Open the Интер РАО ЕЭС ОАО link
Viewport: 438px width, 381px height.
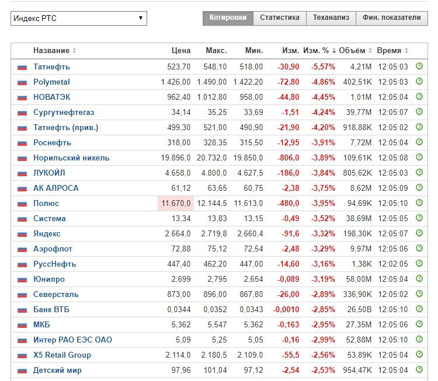tap(72, 340)
